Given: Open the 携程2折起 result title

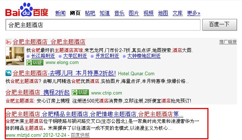Looking at the screenshot, I should (x=56, y=92).
